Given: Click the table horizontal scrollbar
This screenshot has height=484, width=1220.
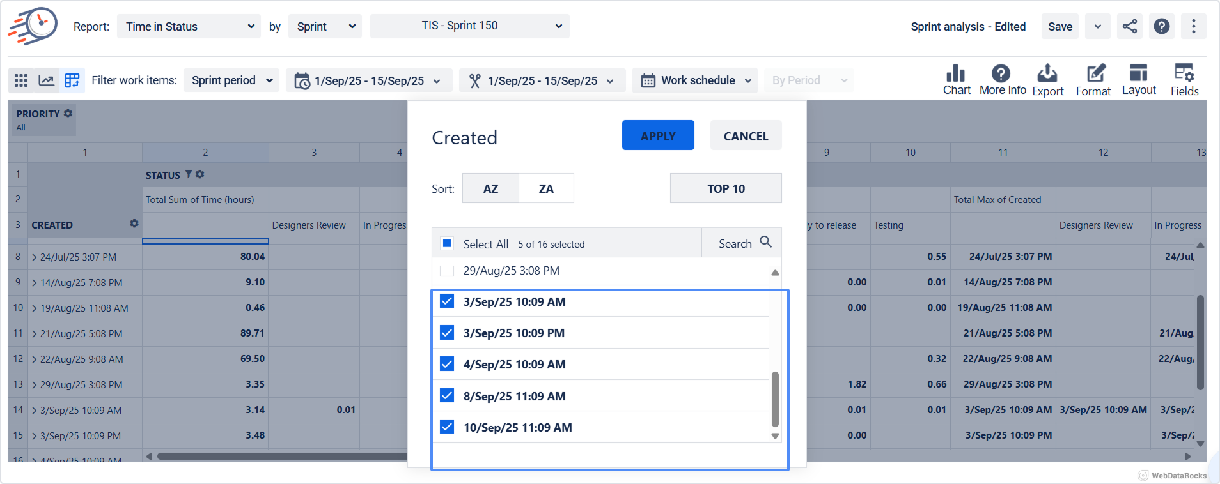Looking at the screenshot, I should tap(283, 456).
